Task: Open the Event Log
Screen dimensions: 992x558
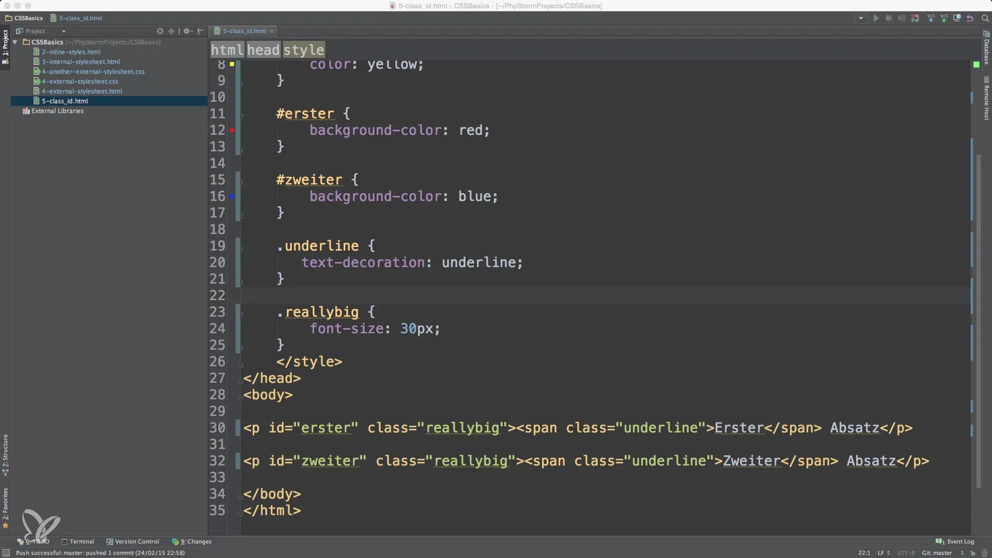Action: [955, 541]
